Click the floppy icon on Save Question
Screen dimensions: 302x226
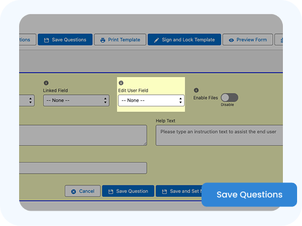point(111,192)
